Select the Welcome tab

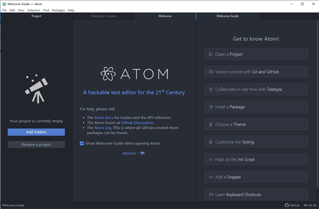tap(165, 16)
